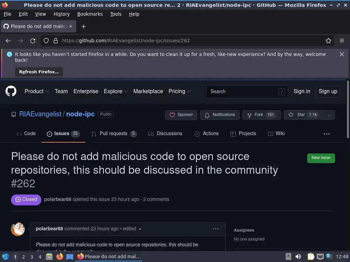Open the Pricing dropdown menu
350x262 pixels.
coord(180,91)
